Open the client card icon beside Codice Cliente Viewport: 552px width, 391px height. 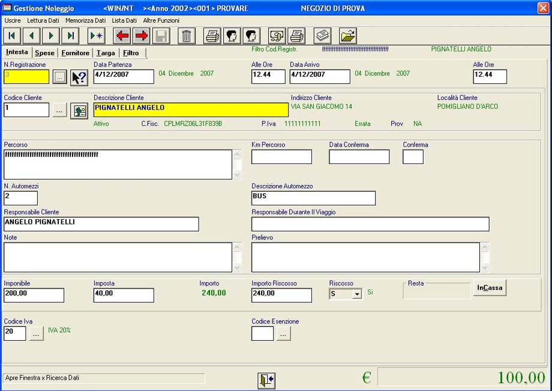79,110
